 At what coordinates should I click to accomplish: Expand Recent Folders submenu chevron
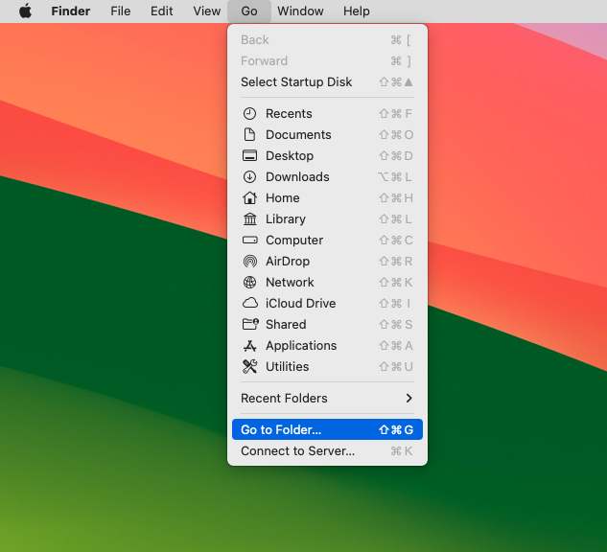[x=409, y=398]
